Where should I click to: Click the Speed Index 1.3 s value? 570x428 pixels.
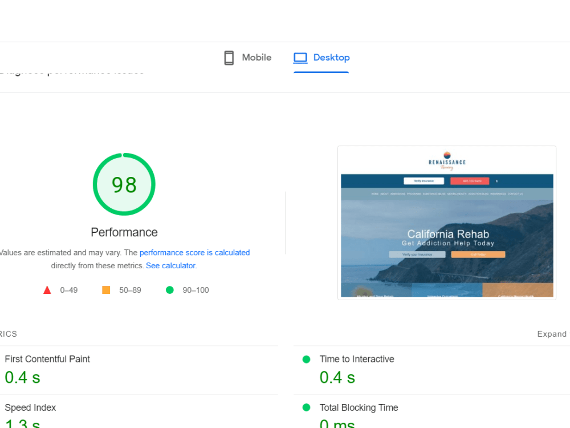point(22,423)
